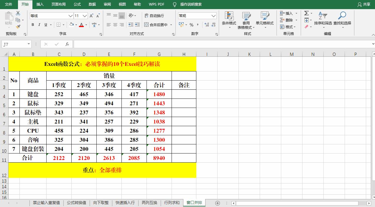Click the percent style icon
The image size is (375, 207).
point(192,25)
